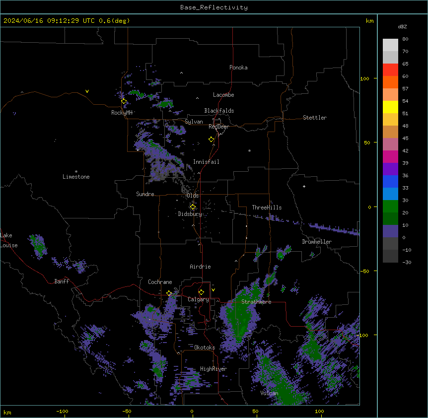Click the white asterisk above Limestone
Image resolution: width=428 pixels, height=418 pixels.
pyautogui.click(x=76, y=172)
